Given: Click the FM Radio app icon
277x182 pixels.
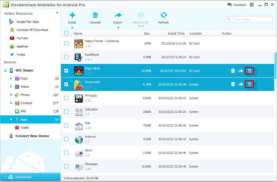Looking at the screenshot, I should click(78, 98).
